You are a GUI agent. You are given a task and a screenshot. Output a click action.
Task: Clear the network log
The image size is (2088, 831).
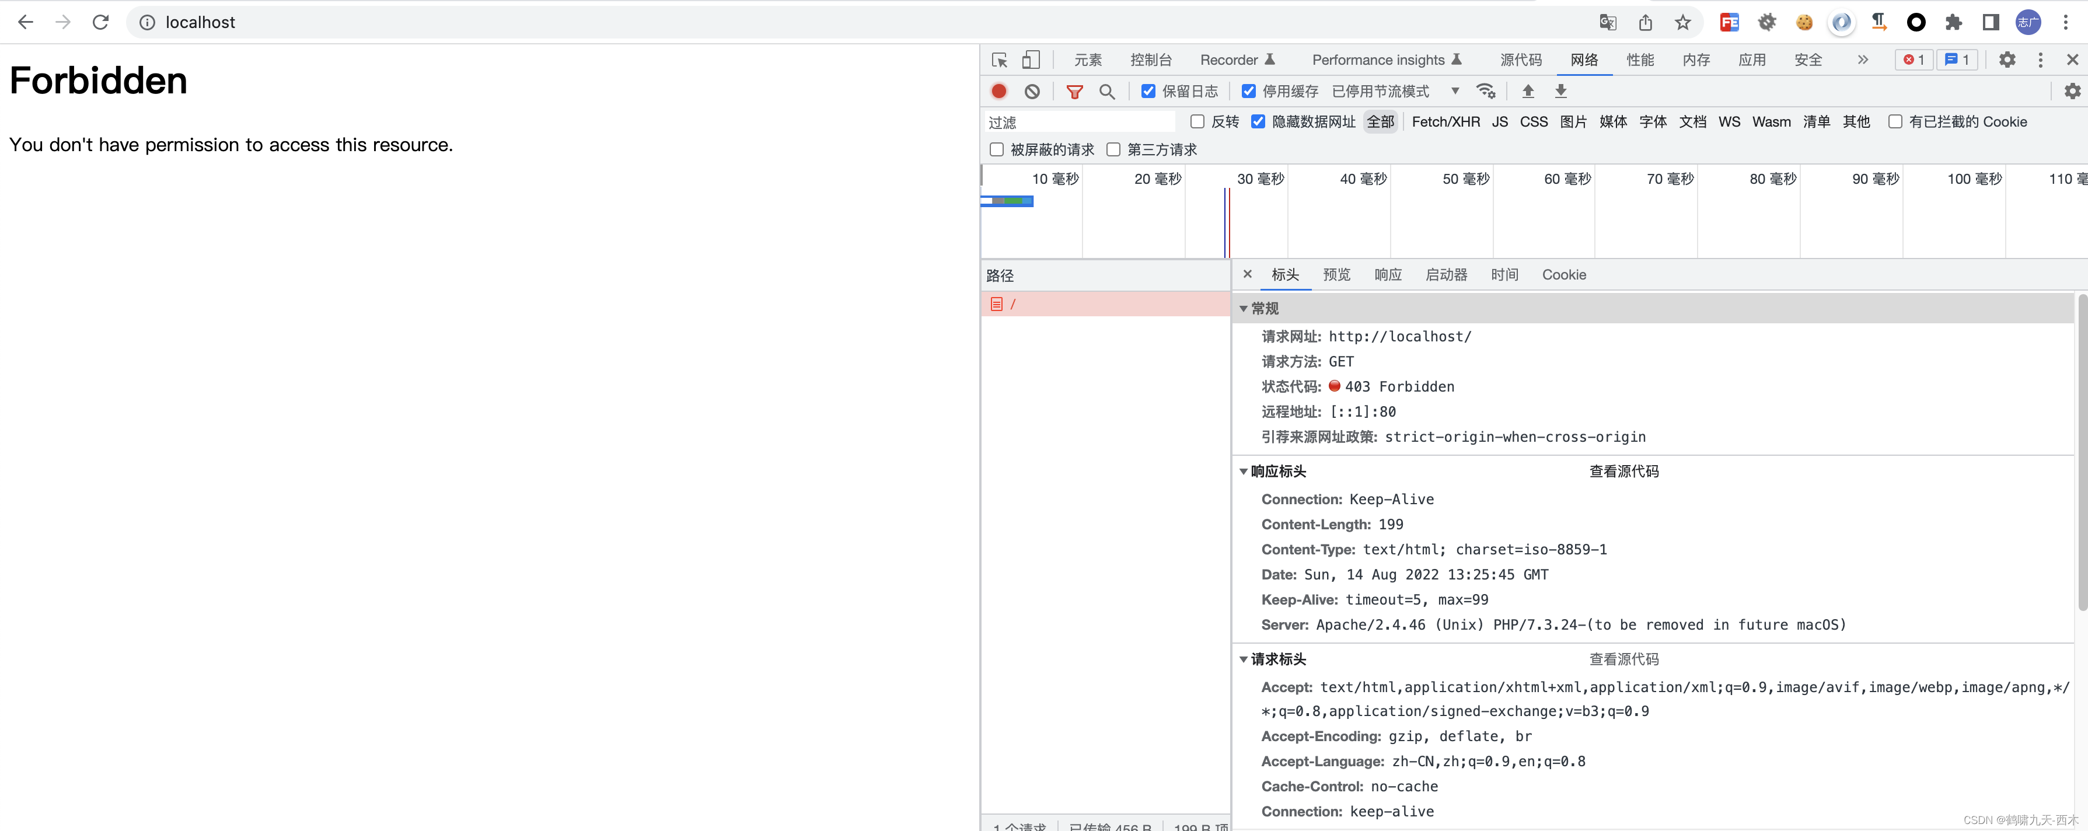[x=1032, y=92]
